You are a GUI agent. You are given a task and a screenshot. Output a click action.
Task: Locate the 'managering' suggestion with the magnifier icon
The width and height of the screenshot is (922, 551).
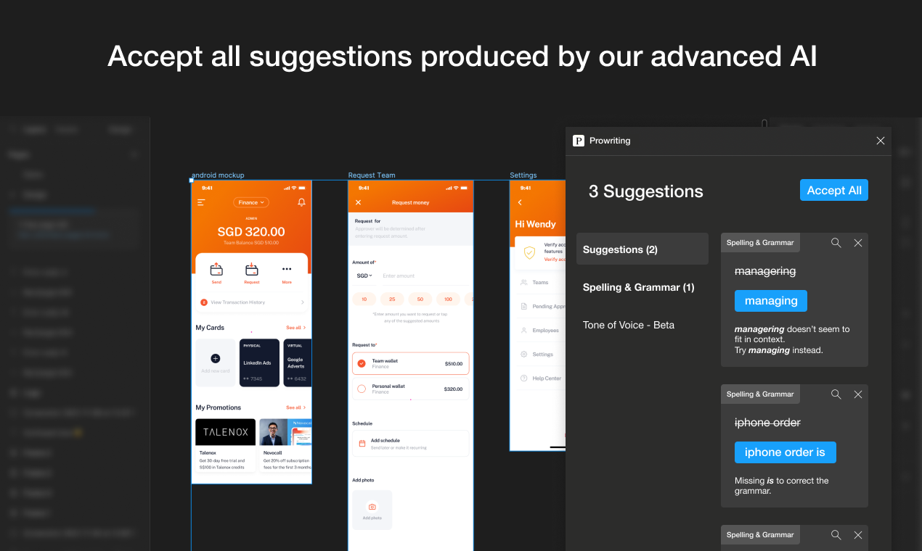836,243
